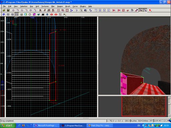Click the patch caps icon
171x128 pixels.
21,14
